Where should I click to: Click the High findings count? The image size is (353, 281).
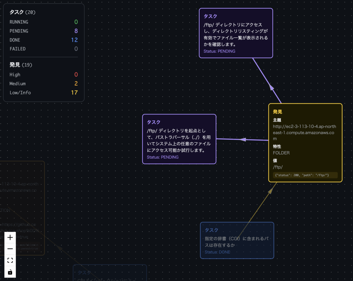point(76,75)
